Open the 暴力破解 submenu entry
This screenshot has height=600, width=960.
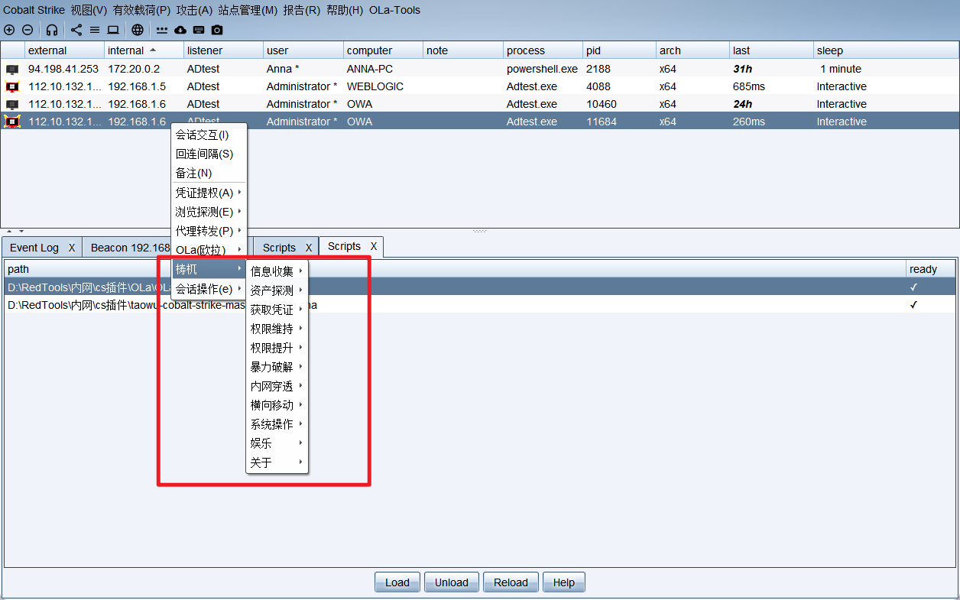pyautogui.click(x=277, y=367)
